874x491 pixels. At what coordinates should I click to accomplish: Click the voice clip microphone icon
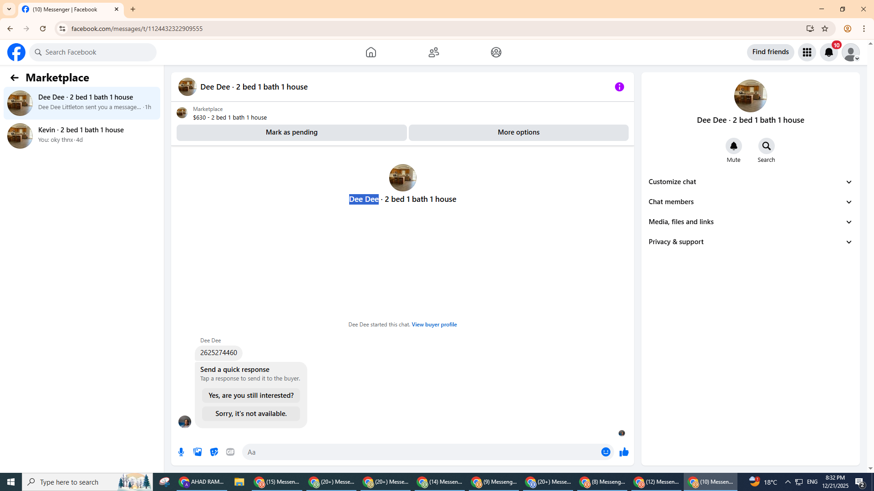pos(181,452)
